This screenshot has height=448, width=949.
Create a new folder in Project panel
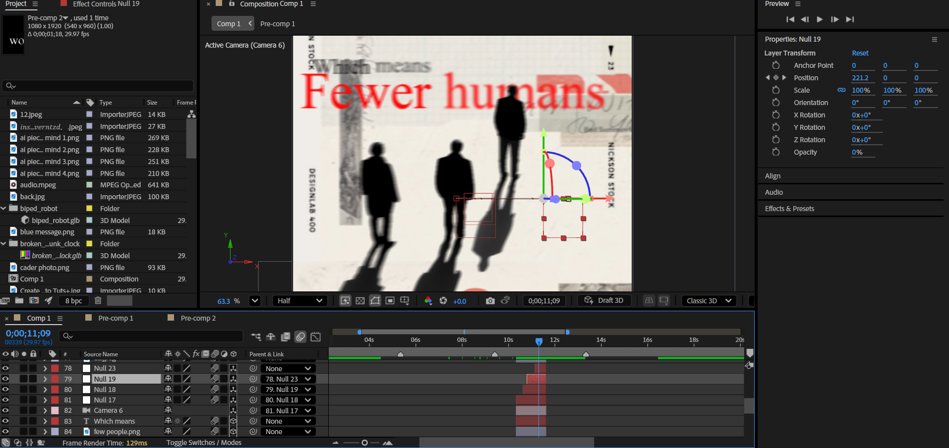click(19, 300)
